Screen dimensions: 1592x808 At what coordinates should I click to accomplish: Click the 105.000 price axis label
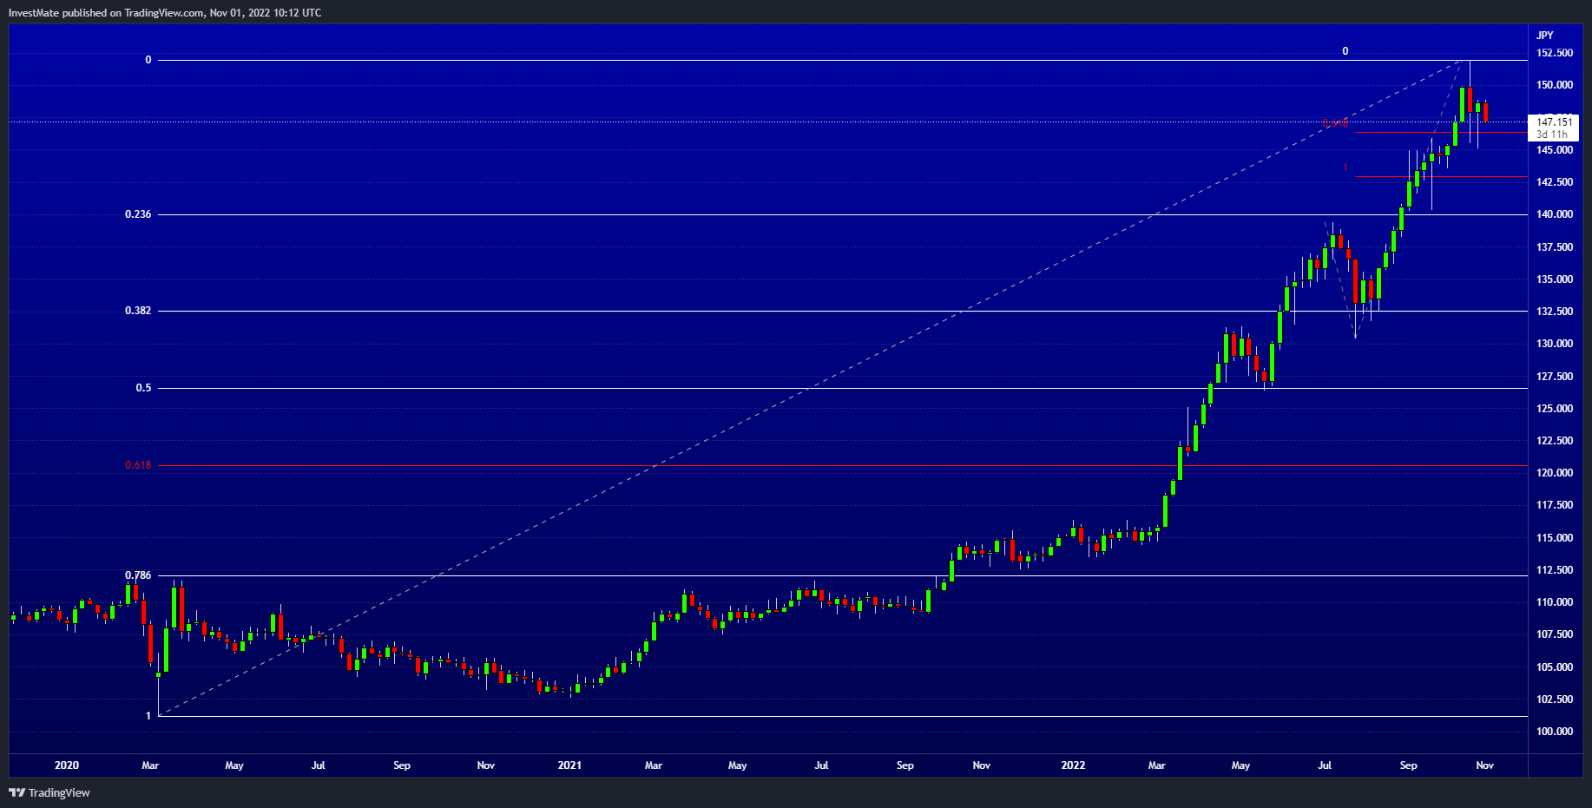point(1554,667)
